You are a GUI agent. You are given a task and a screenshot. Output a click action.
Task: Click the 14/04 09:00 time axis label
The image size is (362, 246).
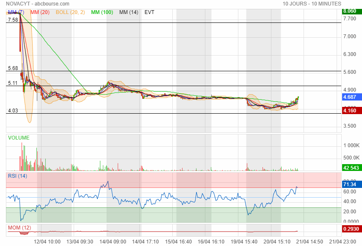[113, 242]
